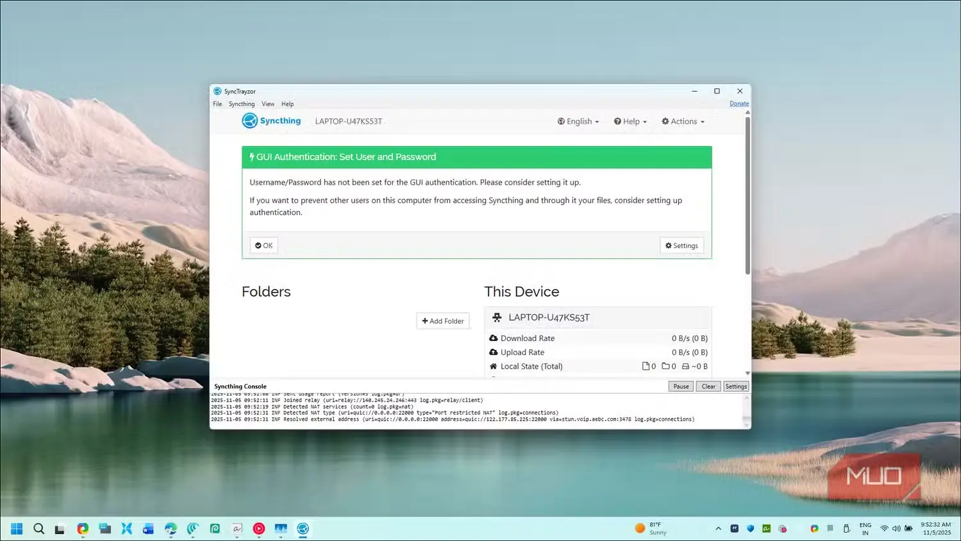Click the SyncTrayzor taskbar icon
Image resolution: width=961 pixels, height=541 pixels.
click(303, 529)
